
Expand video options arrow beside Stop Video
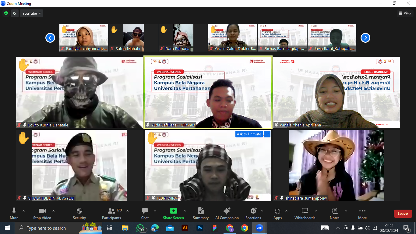(54, 211)
